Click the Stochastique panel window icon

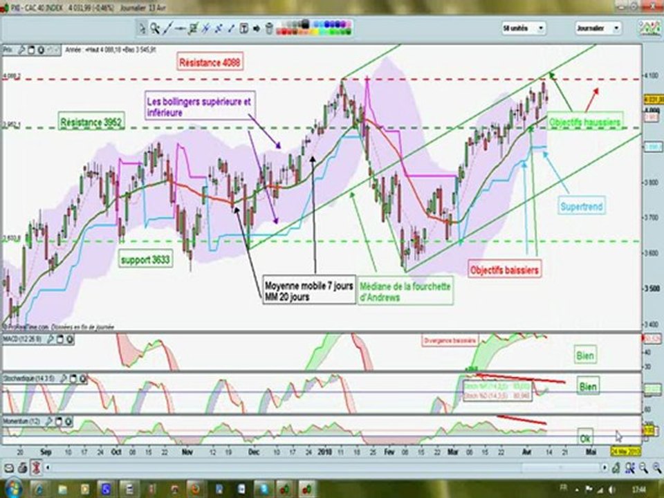[73, 378]
